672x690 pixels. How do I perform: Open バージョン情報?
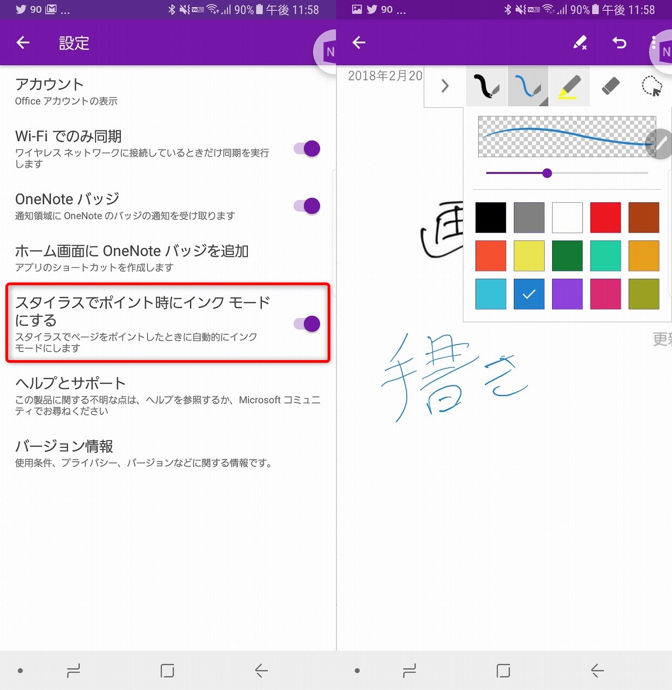point(167,453)
